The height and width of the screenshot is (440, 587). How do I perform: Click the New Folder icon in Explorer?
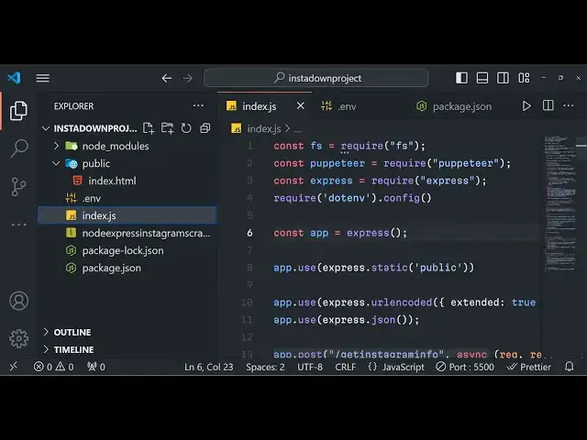tap(167, 128)
